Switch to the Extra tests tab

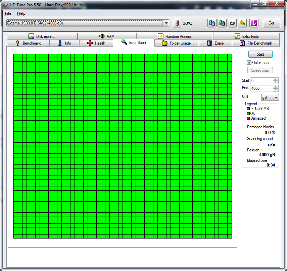[x=246, y=36]
